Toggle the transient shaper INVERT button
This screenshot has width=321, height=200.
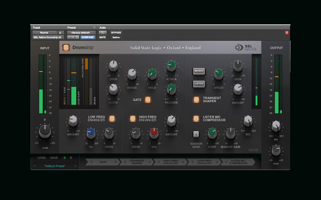coord(199,71)
